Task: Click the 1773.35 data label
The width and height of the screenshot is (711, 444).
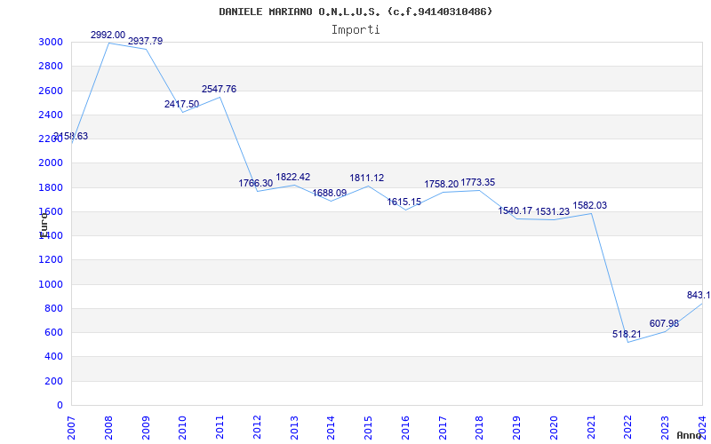Action: [478, 183]
